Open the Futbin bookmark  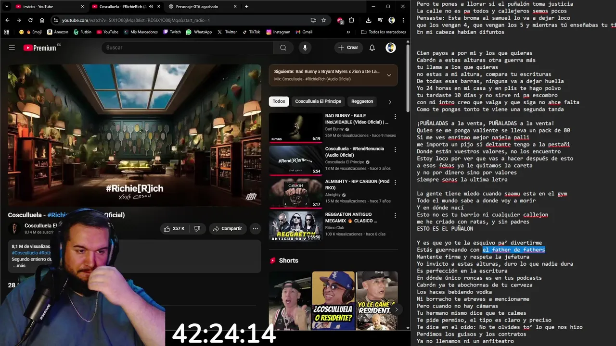click(83, 32)
